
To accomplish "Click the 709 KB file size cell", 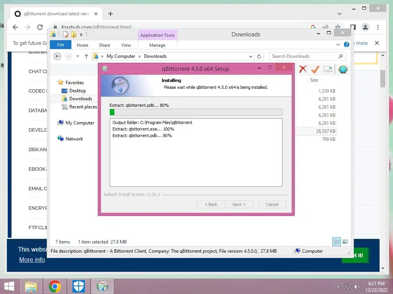I will (x=329, y=139).
